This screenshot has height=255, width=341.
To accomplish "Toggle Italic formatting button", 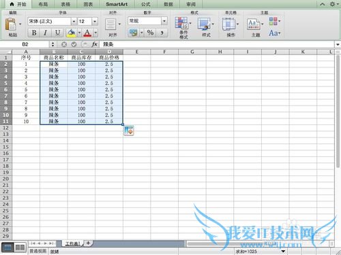I will click(45, 33).
